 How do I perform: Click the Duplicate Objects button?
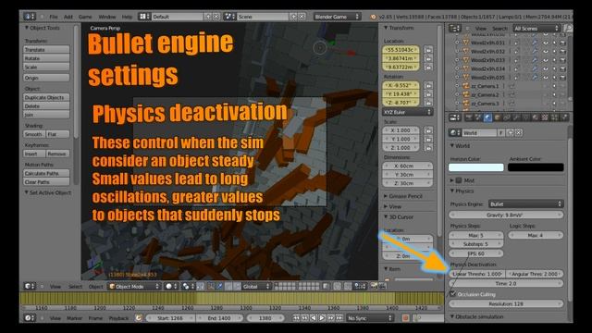(x=46, y=97)
